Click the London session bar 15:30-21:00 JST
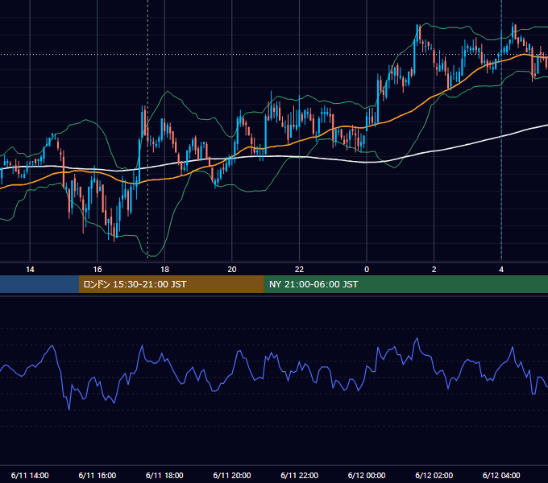The image size is (548, 483). point(171,284)
